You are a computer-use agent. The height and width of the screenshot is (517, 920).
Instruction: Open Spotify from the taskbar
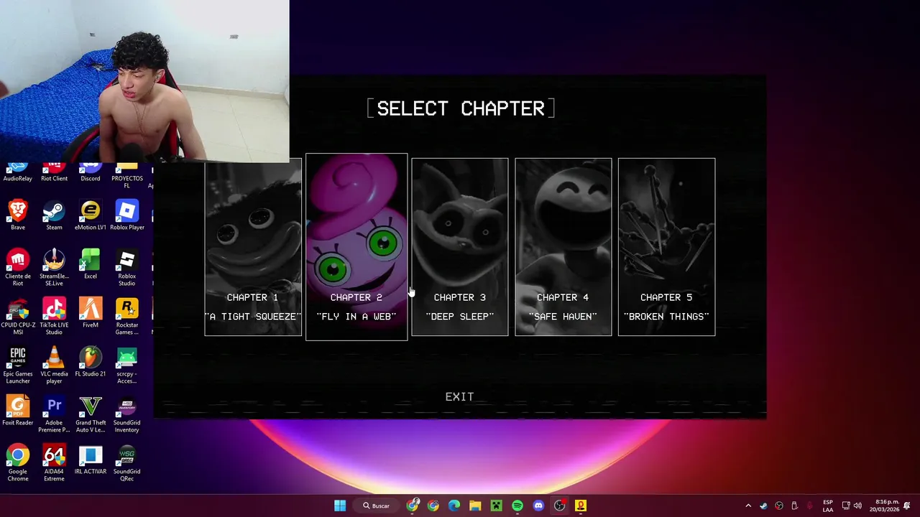[x=517, y=506]
